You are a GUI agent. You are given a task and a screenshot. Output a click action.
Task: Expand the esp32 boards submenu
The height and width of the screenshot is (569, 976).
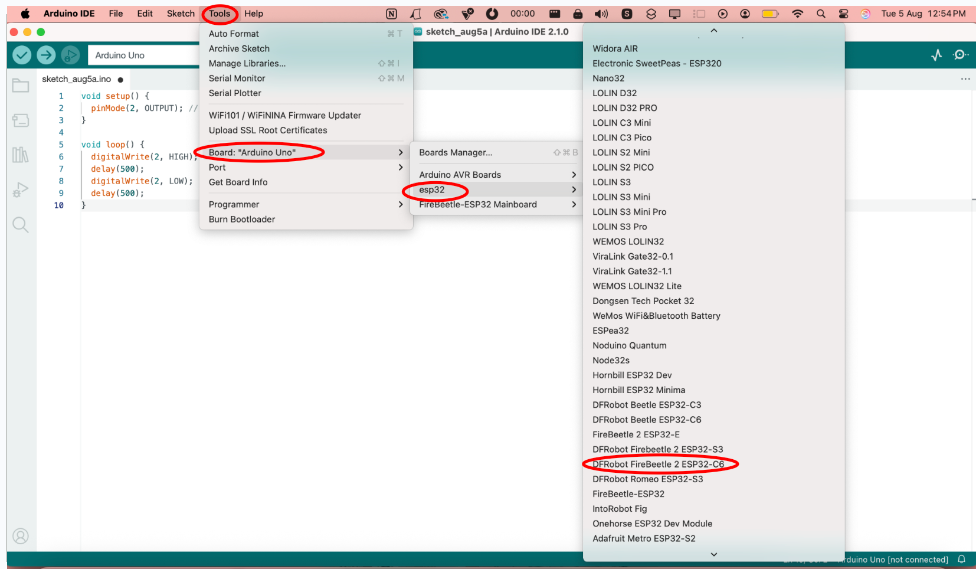[x=497, y=189]
